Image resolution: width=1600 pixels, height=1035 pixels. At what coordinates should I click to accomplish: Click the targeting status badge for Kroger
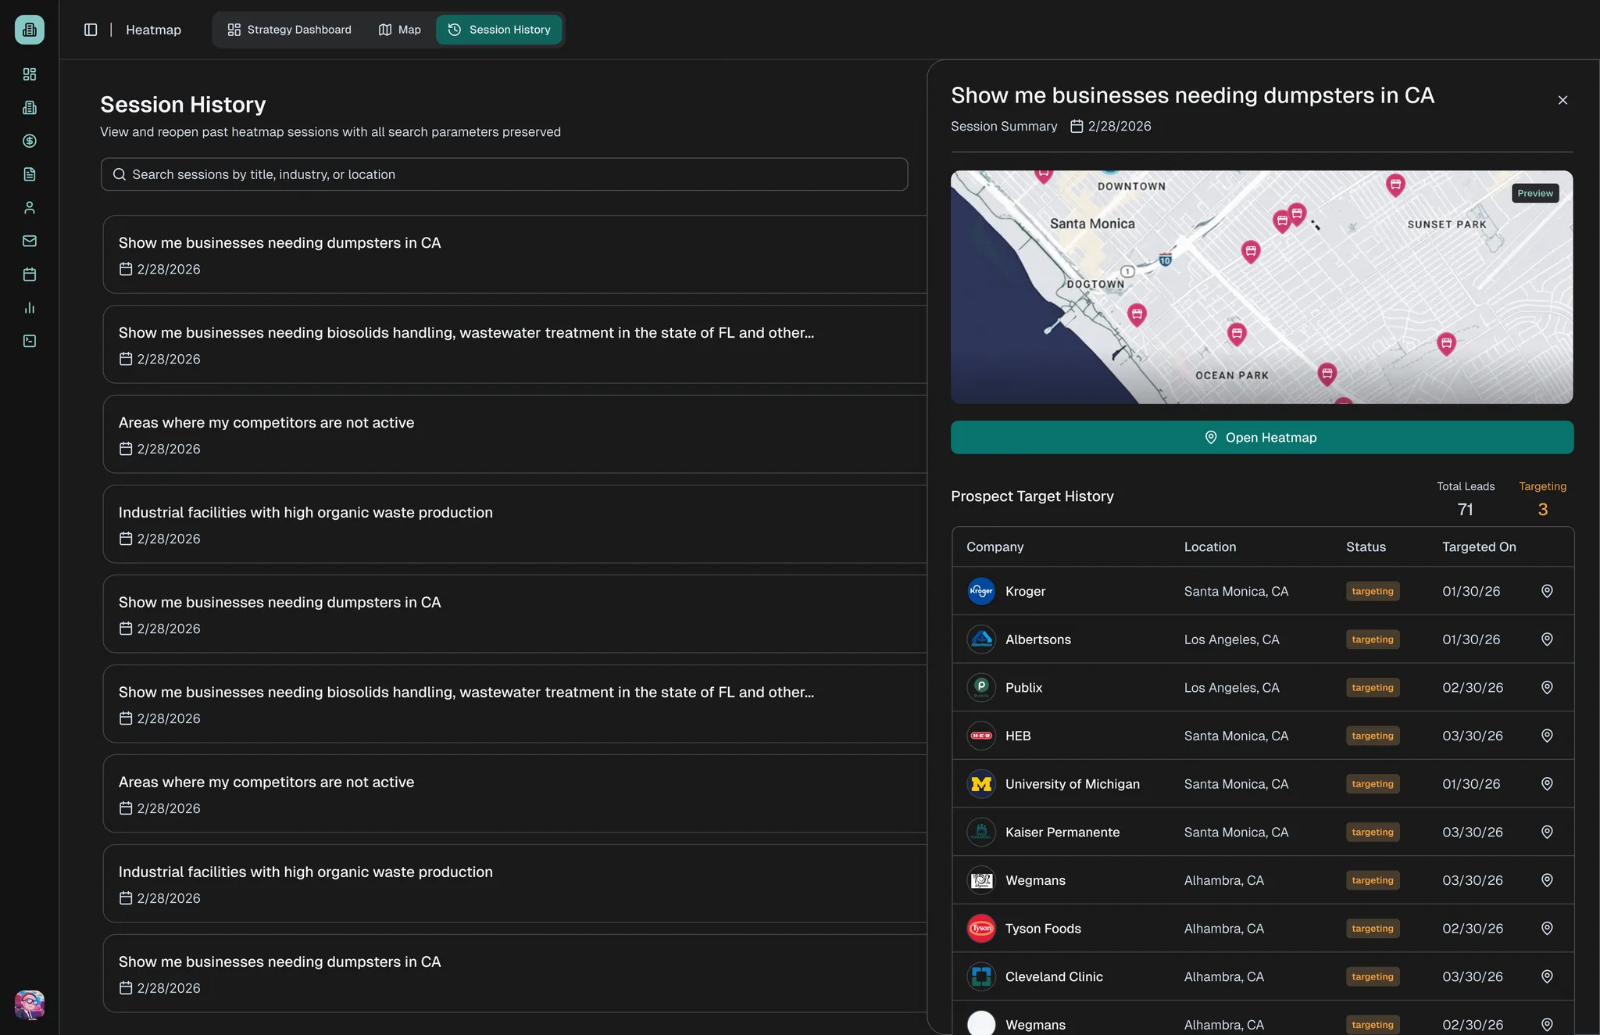[1373, 591]
